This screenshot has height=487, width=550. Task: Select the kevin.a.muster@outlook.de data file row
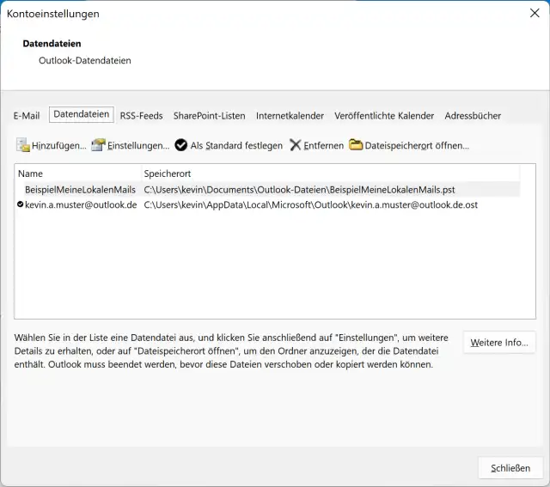point(81,205)
